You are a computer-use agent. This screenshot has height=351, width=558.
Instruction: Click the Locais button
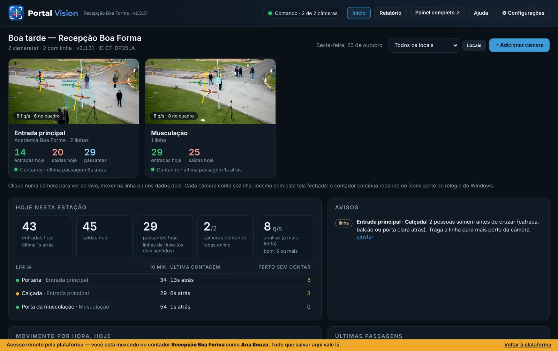click(x=474, y=45)
